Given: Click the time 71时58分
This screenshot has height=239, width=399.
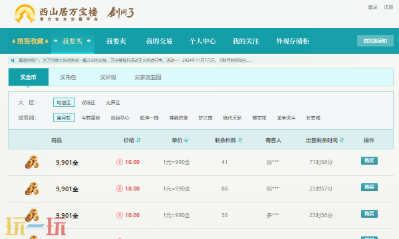Looking at the screenshot, I should (321, 162).
